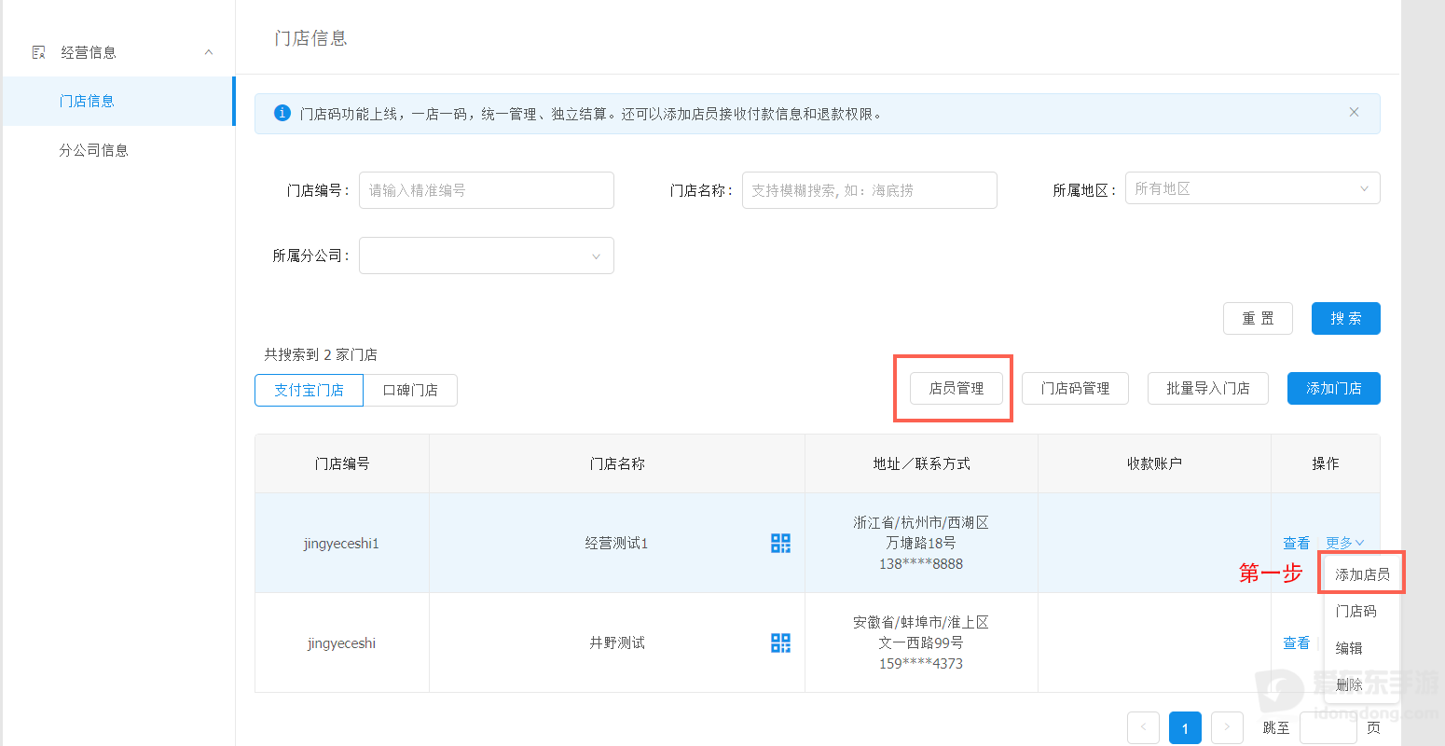The height and width of the screenshot is (746, 1445).
Task: Click the 搜索 button
Action: [1345, 318]
